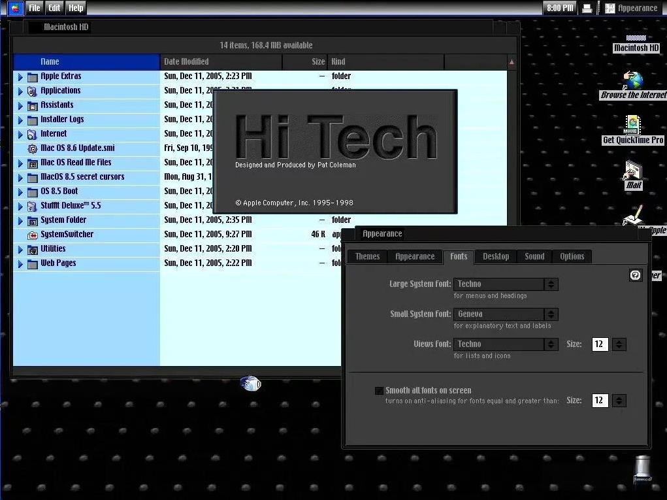The height and width of the screenshot is (500, 667).
Task: Expand the Utilities folder triangle
Action: tap(20, 250)
